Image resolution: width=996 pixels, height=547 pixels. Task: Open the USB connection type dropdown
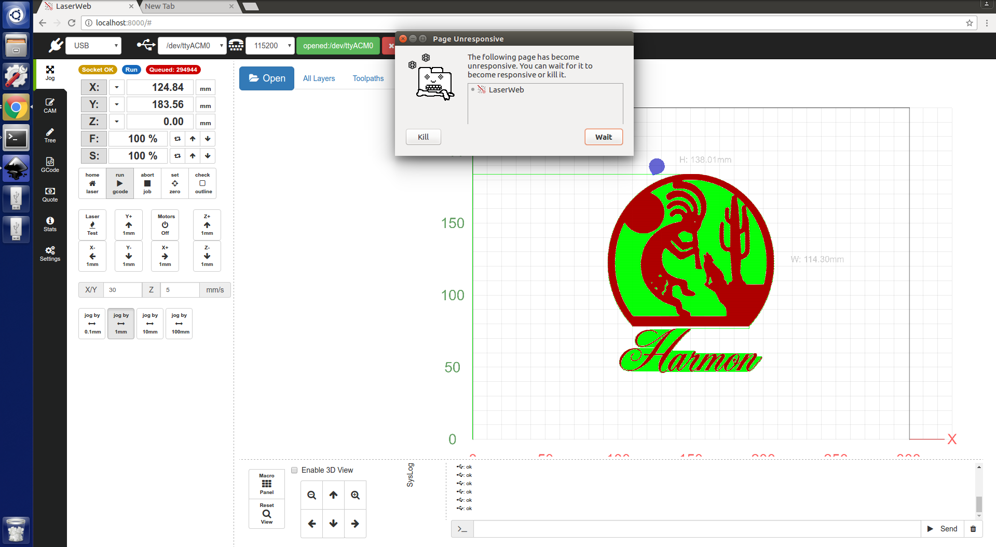tap(93, 46)
